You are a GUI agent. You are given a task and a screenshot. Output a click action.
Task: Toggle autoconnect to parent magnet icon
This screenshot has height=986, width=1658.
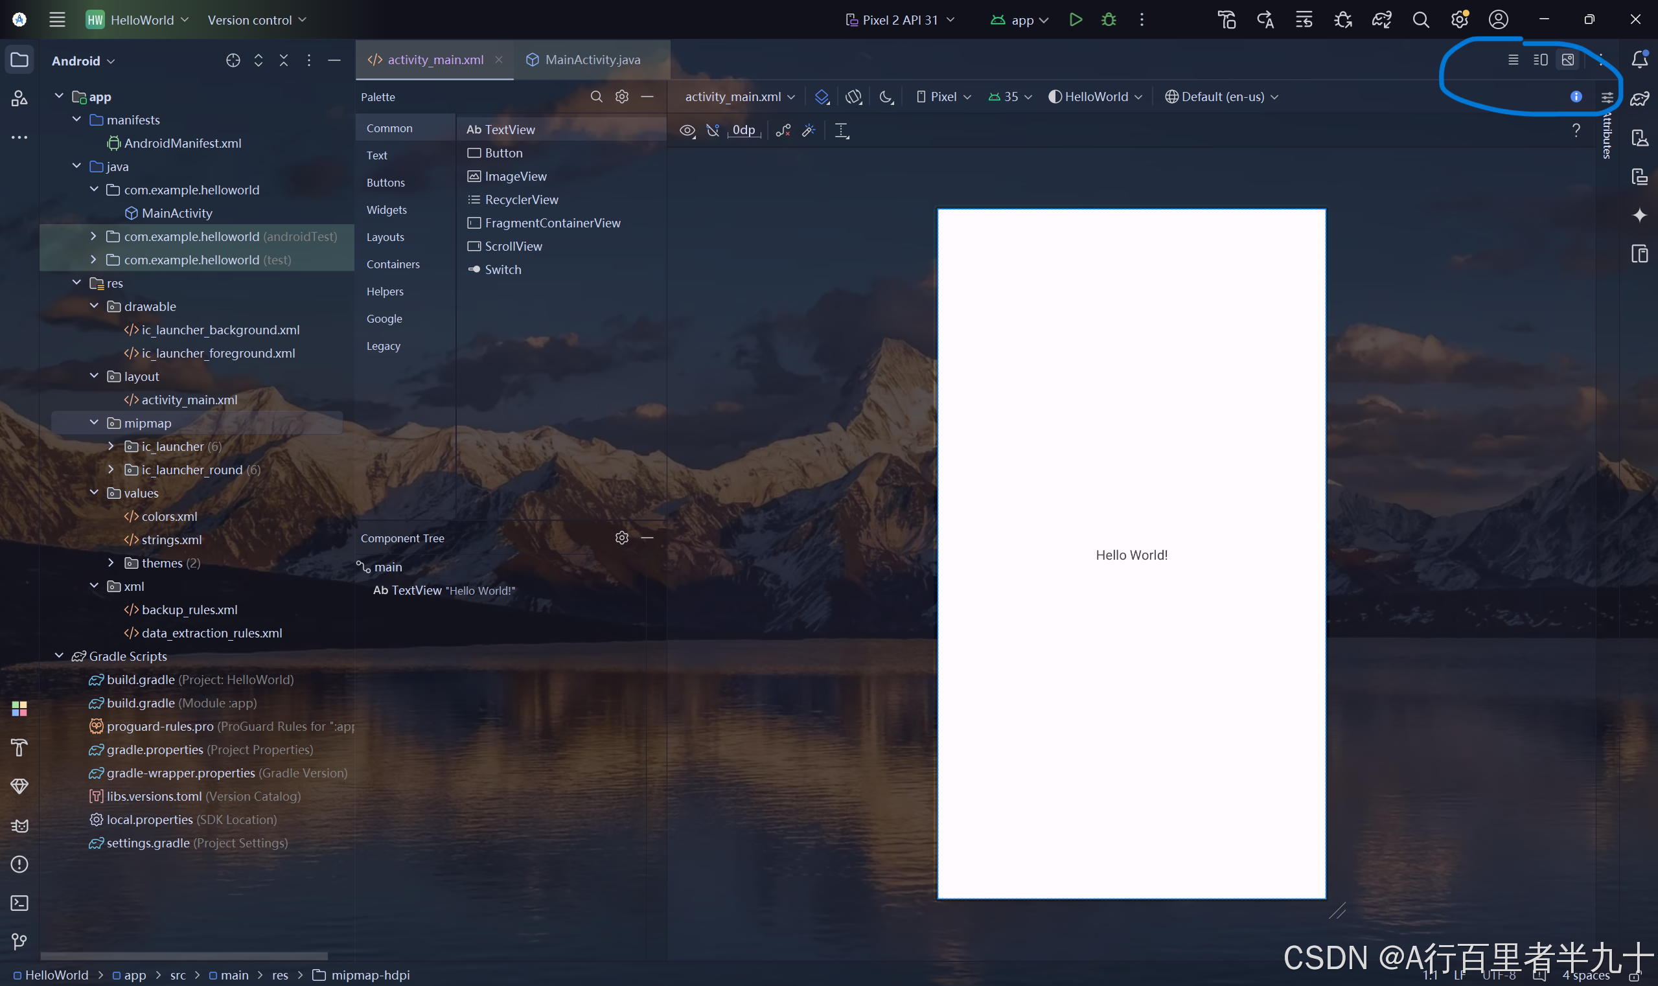(713, 130)
